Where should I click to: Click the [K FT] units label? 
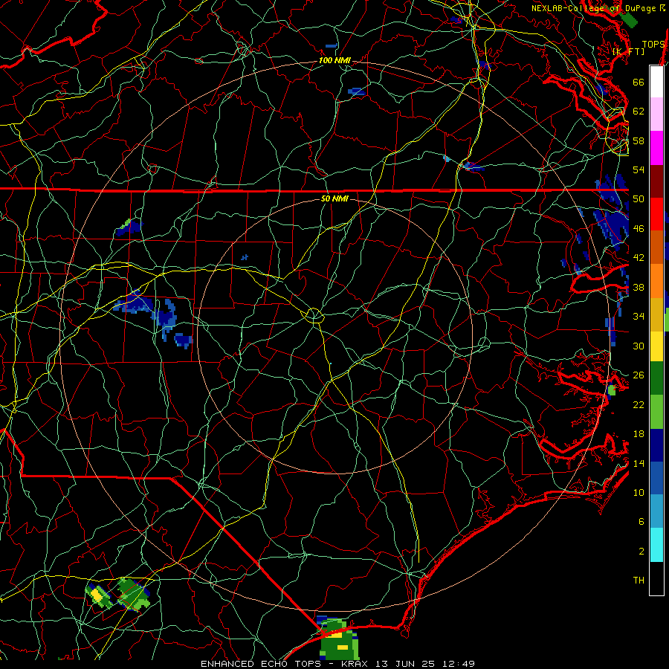(629, 51)
